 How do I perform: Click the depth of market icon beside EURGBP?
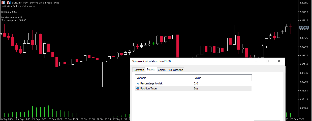8,3
